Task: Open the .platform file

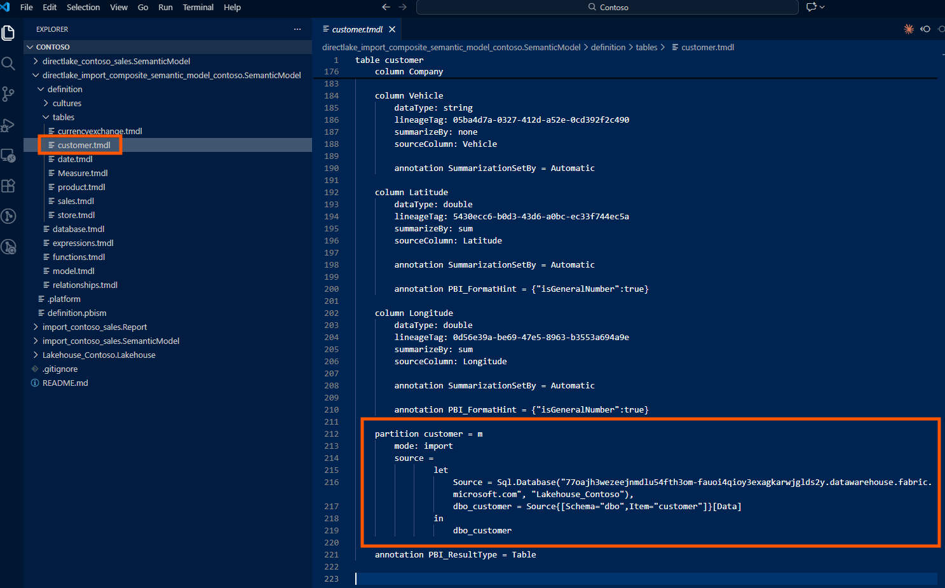Action: coord(168,299)
